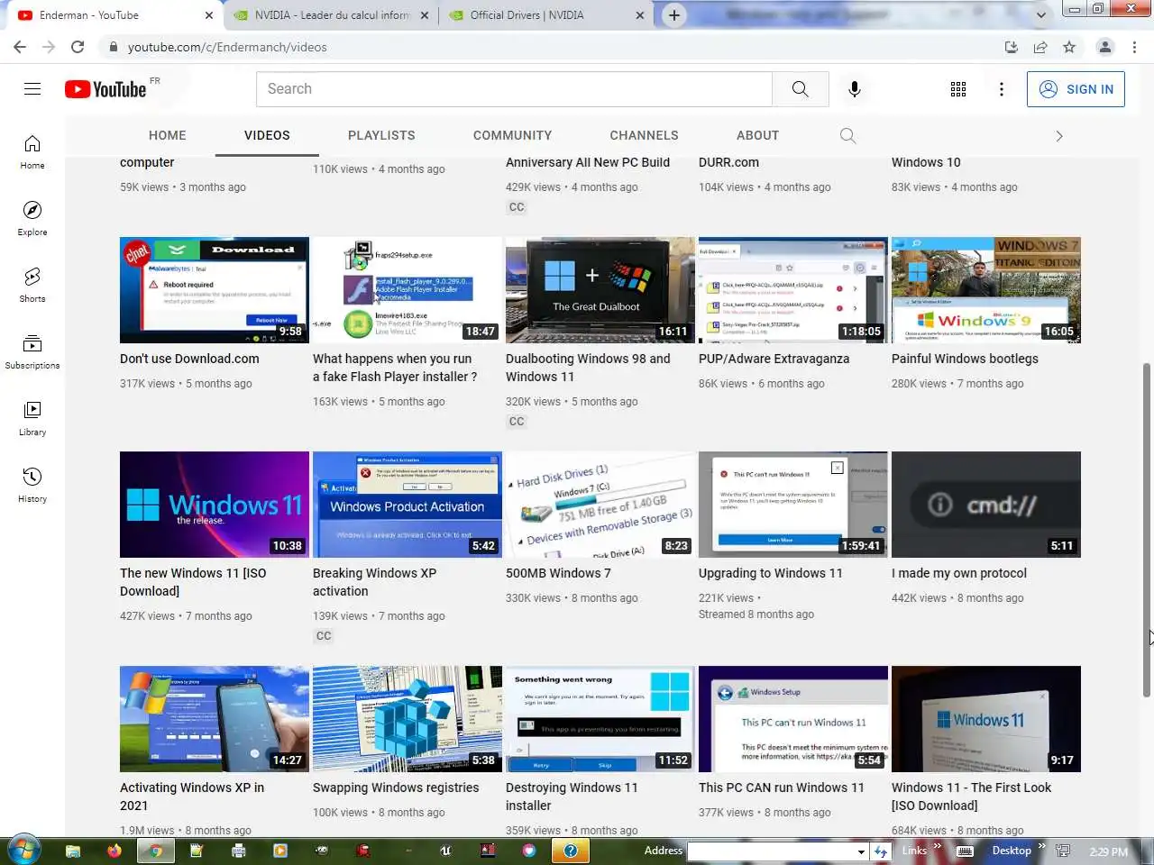Open Library in sidebar

pyautogui.click(x=32, y=419)
